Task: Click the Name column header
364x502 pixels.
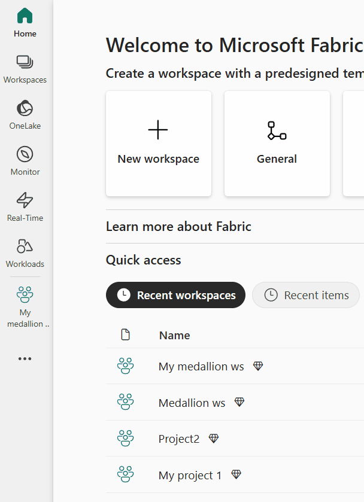Action: [x=174, y=335]
